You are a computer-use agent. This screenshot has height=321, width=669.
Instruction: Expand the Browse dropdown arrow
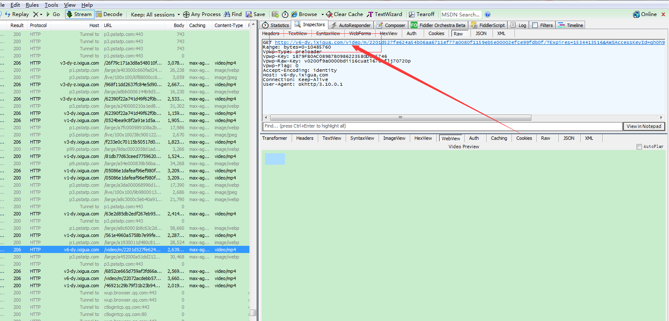322,15
